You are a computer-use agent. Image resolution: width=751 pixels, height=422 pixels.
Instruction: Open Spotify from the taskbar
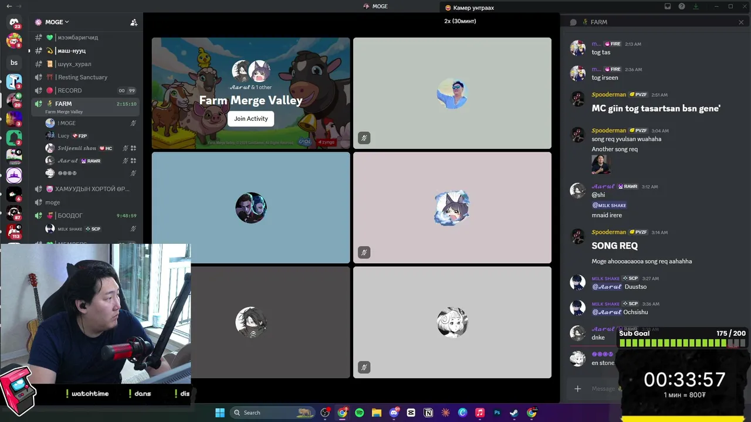tap(359, 413)
